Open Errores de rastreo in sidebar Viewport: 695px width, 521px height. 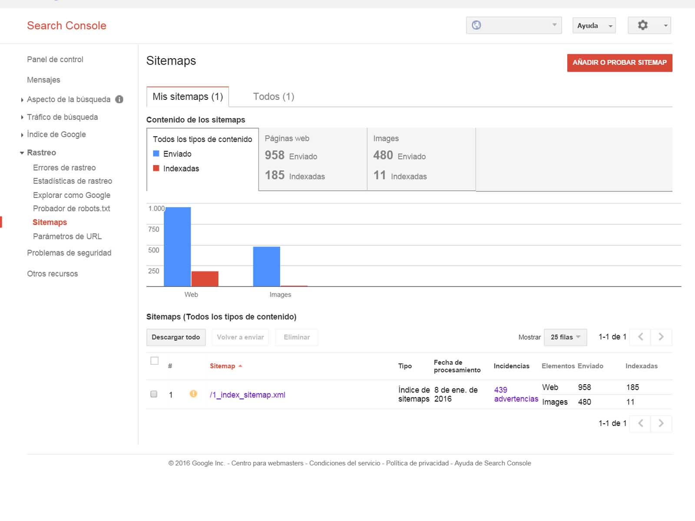point(64,168)
